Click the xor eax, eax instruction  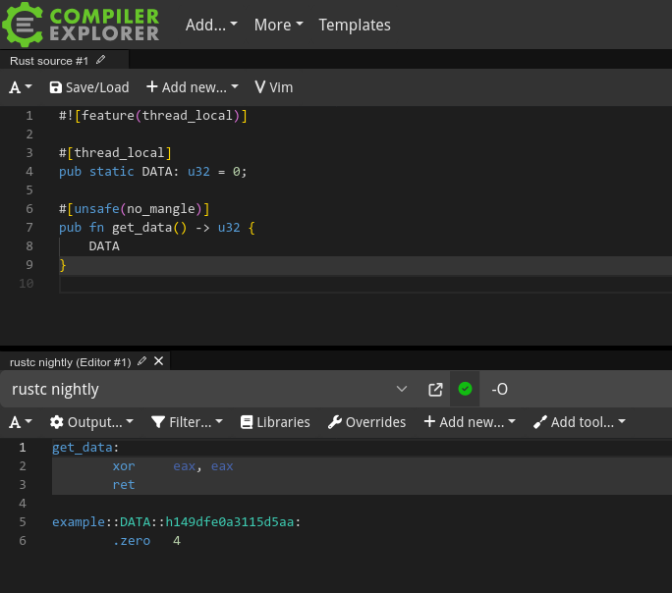pyautogui.click(x=173, y=466)
